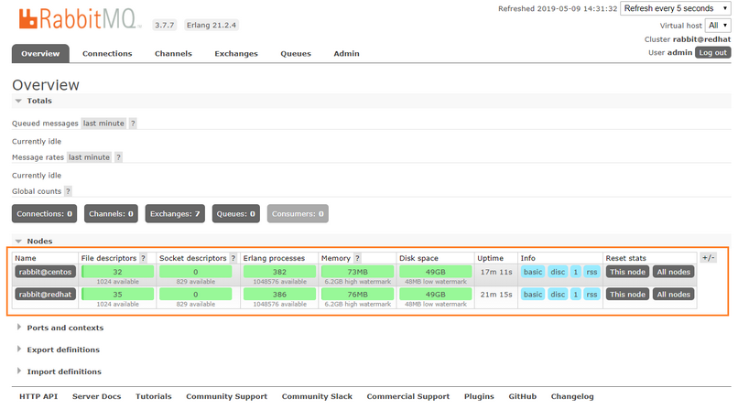This screenshot has height=409, width=738.
Task: Switch to the Connections tab
Action: 107,54
